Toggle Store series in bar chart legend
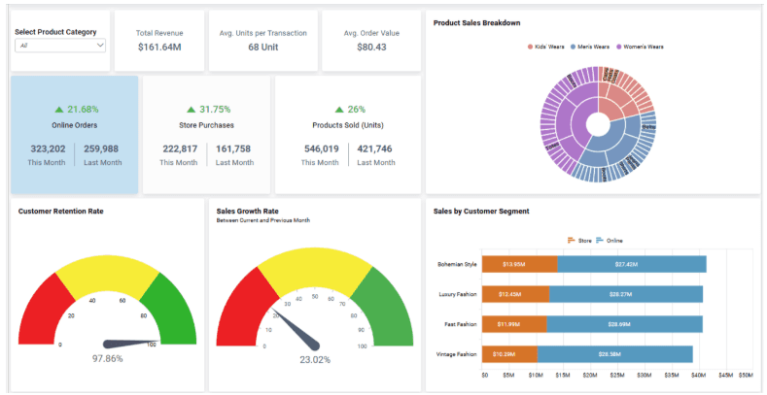 pyautogui.click(x=579, y=241)
